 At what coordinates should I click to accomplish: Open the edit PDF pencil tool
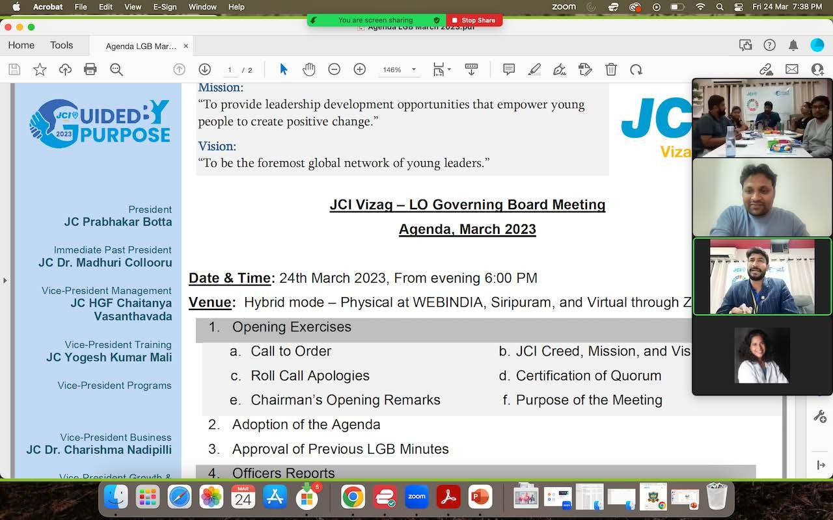(585, 70)
